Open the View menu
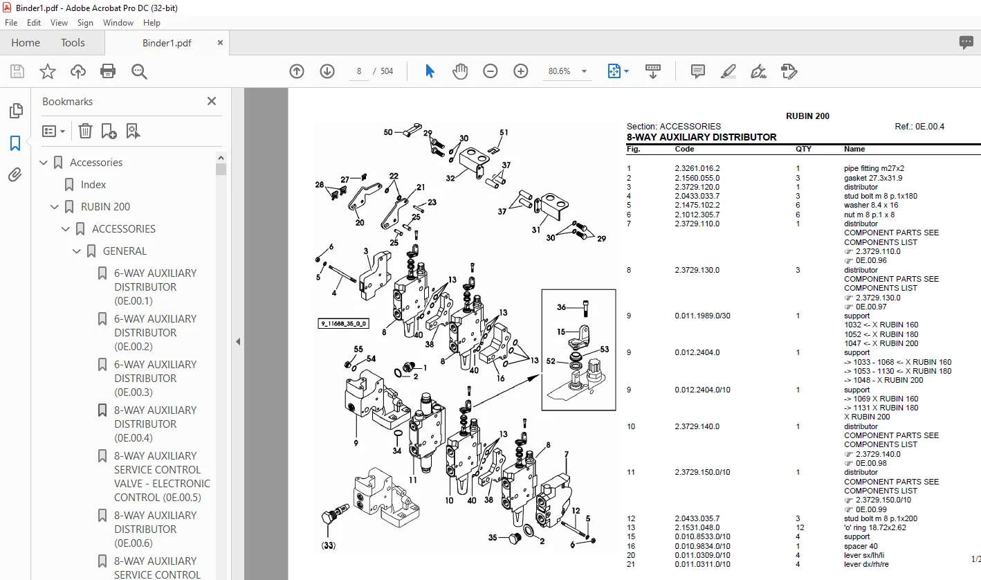This screenshot has width=981, height=580. [59, 23]
